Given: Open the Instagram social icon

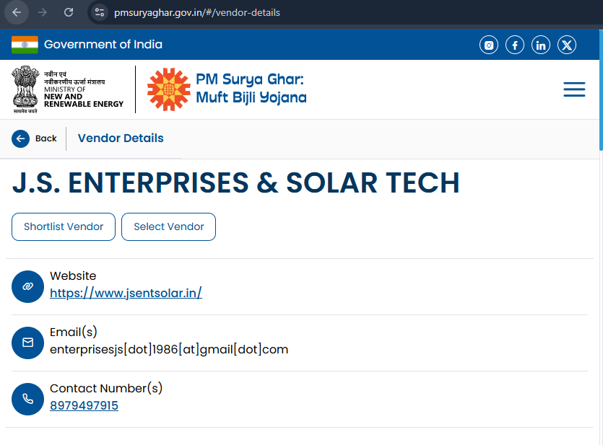Looking at the screenshot, I should (489, 45).
